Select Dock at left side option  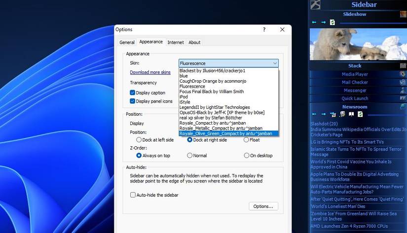[139, 140]
